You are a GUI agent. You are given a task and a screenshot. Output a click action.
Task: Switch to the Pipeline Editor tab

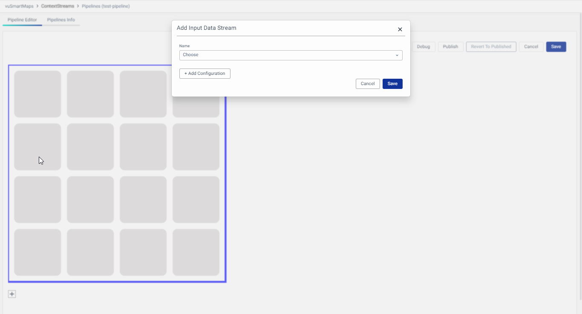point(22,20)
